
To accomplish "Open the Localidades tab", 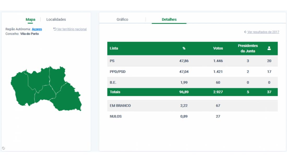I will click(x=56, y=20).
